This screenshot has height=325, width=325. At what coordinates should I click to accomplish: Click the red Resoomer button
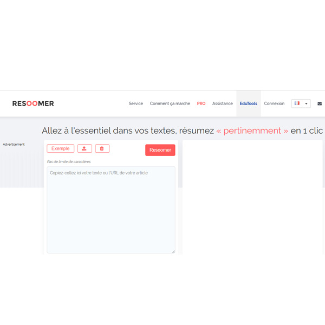pos(160,150)
